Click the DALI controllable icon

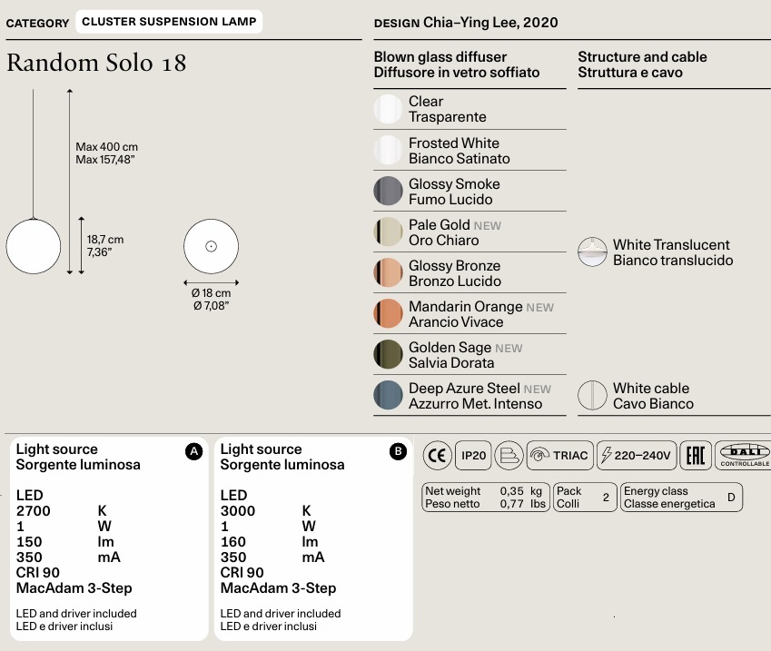(744, 455)
